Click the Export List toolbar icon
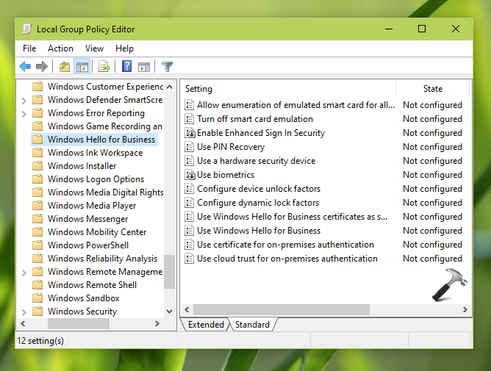The width and height of the screenshot is (491, 371). [104, 67]
